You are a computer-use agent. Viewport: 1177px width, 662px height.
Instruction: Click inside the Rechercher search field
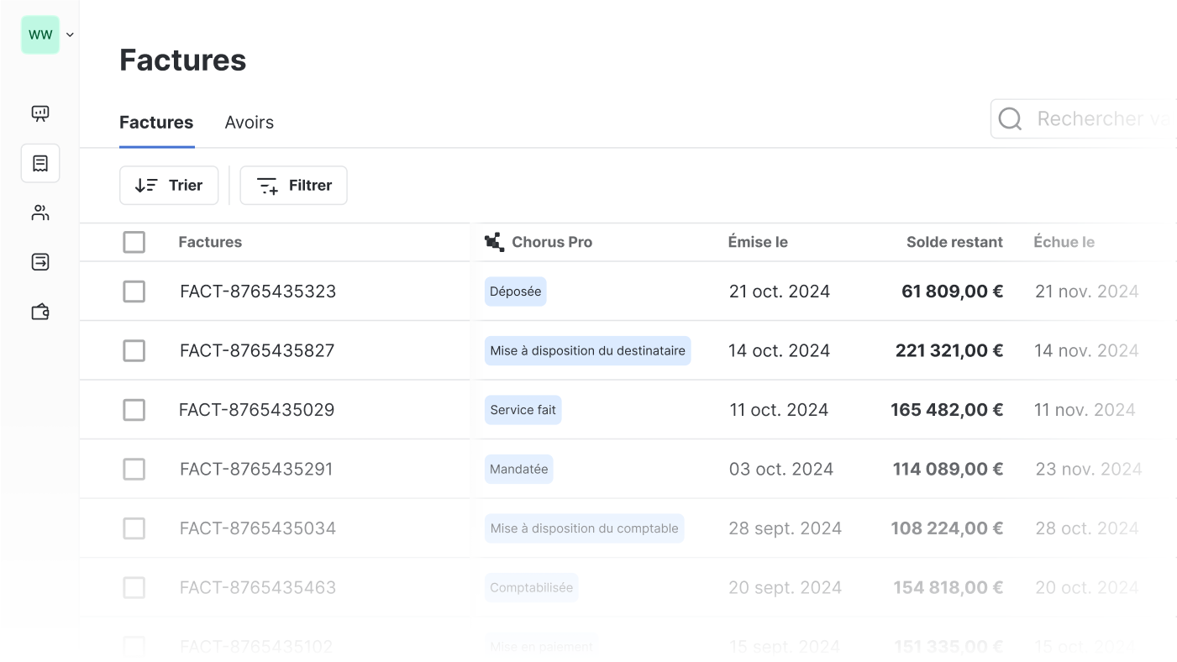coord(1101,118)
